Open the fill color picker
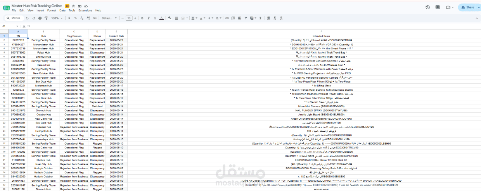 click(x=170, y=18)
